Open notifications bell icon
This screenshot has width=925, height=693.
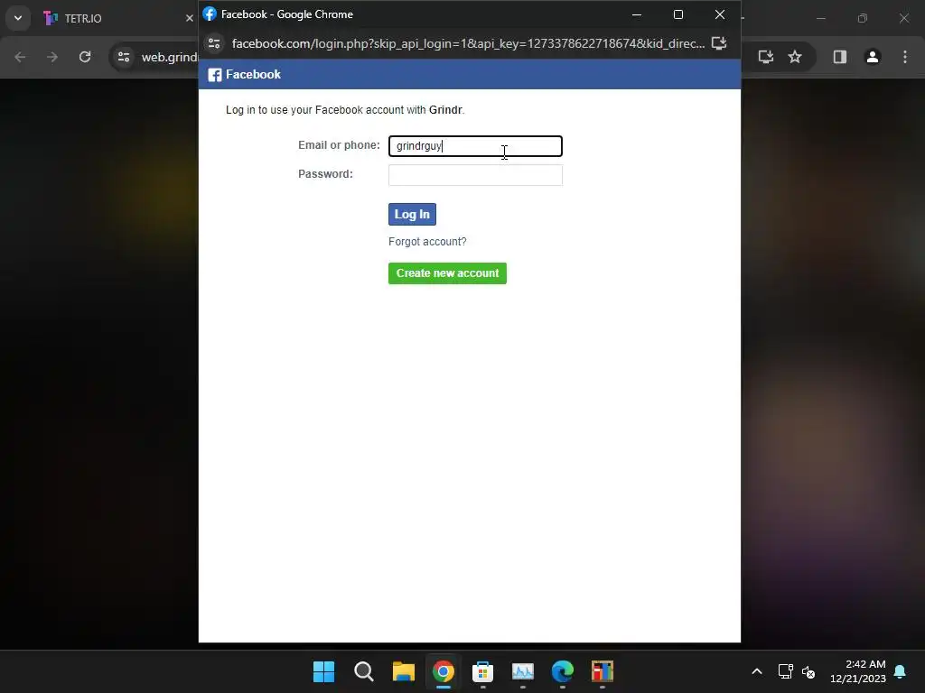tap(901, 671)
